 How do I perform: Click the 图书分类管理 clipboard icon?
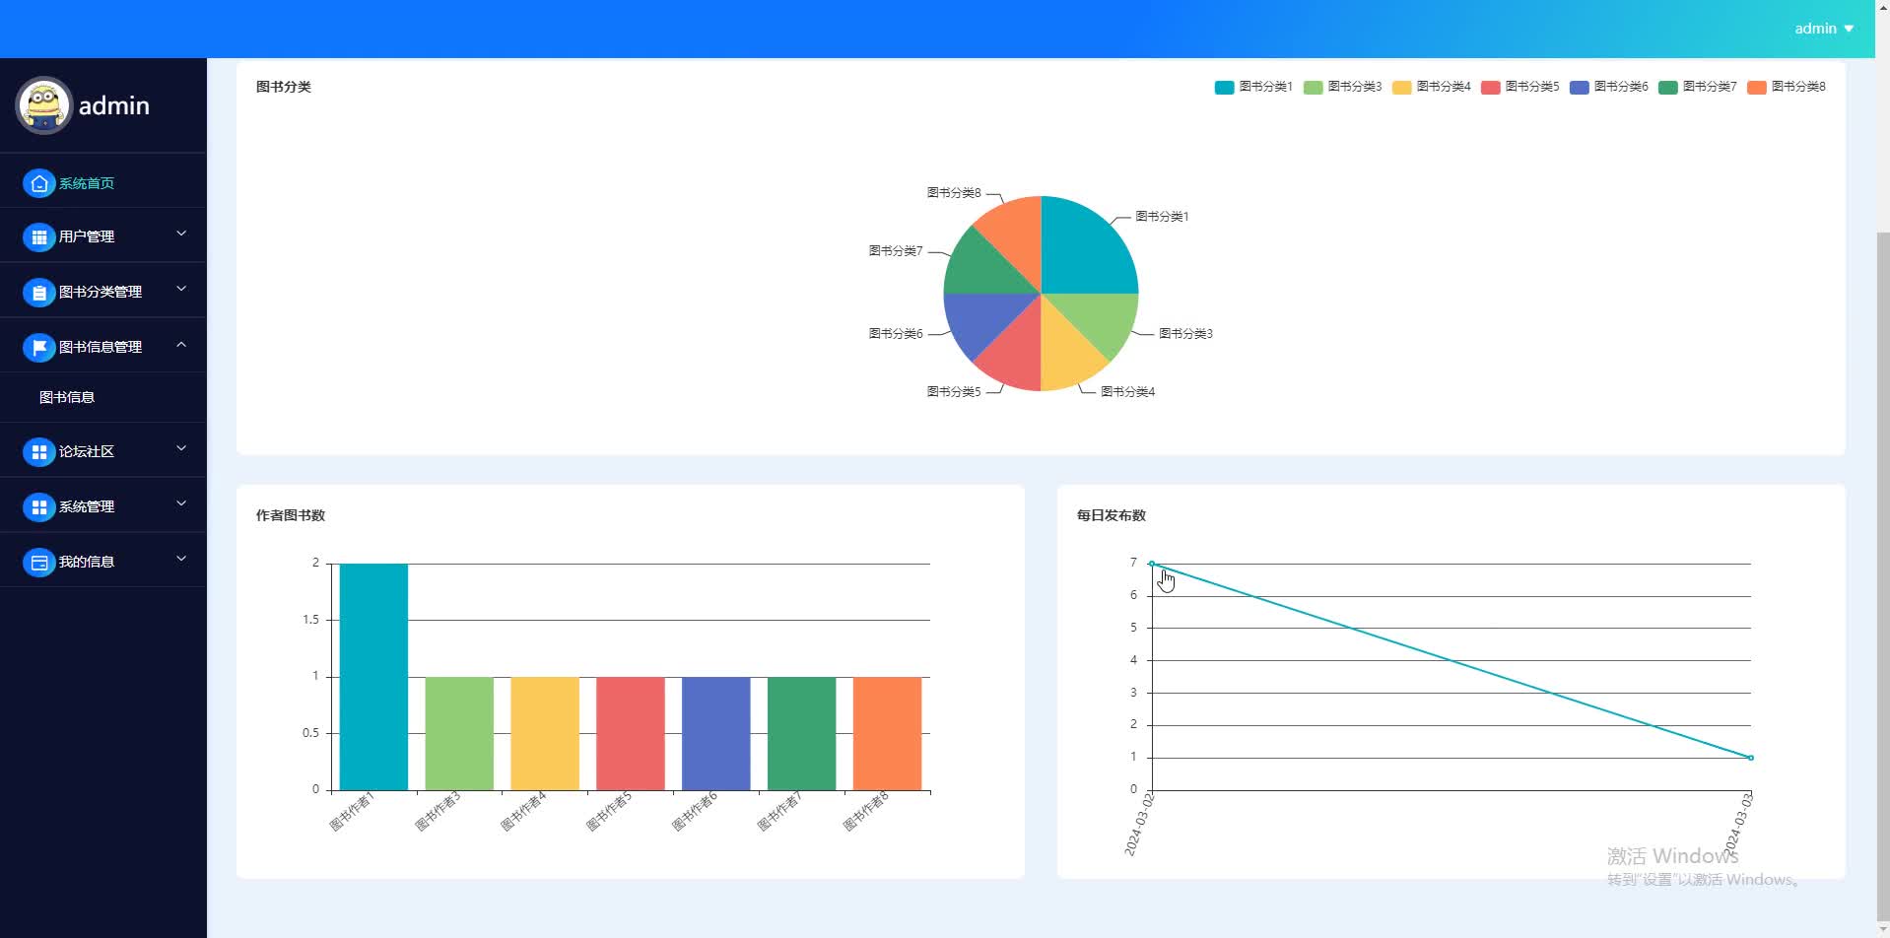coord(38,292)
